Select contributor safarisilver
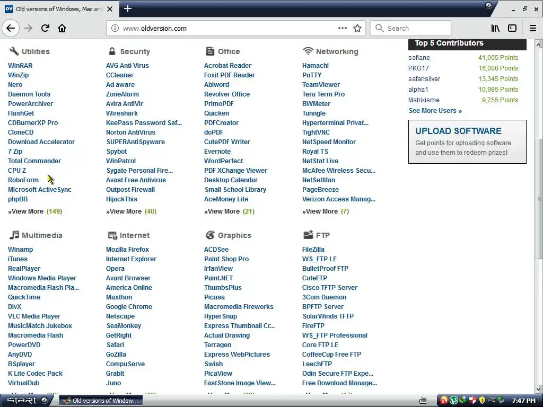Screen dimensions: 543x407 tap(424, 79)
